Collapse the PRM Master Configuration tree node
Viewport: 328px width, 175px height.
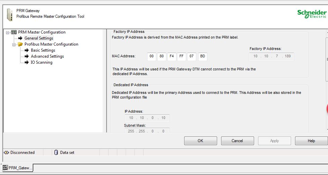coord(8,32)
